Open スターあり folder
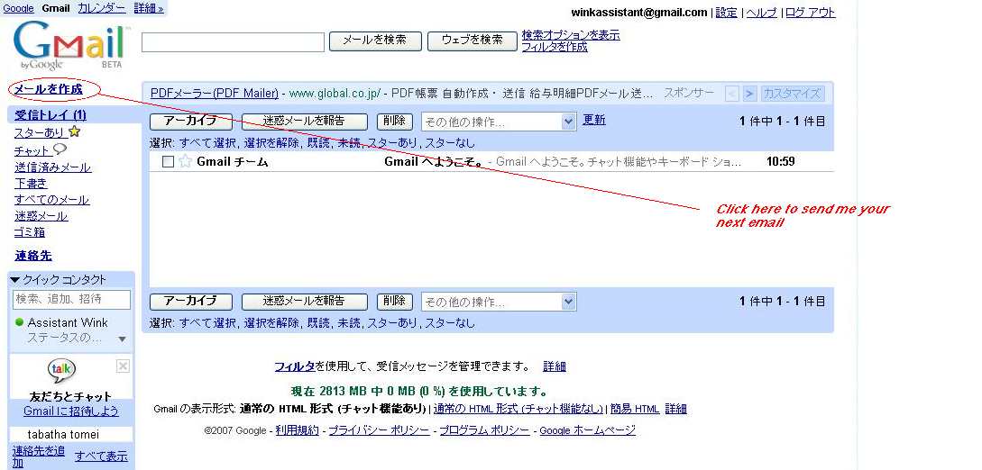Screen dimensions: 982x470 point(40,132)
